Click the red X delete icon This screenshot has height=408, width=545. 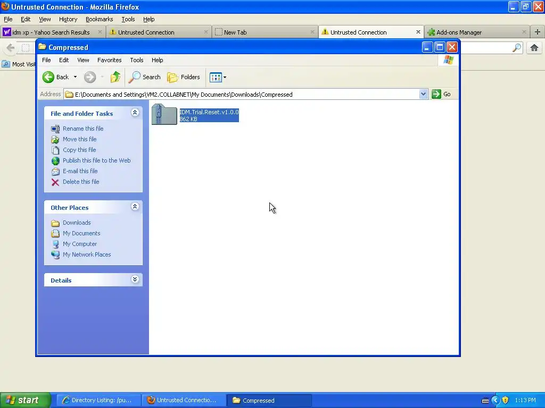click(x=55, y=182)
